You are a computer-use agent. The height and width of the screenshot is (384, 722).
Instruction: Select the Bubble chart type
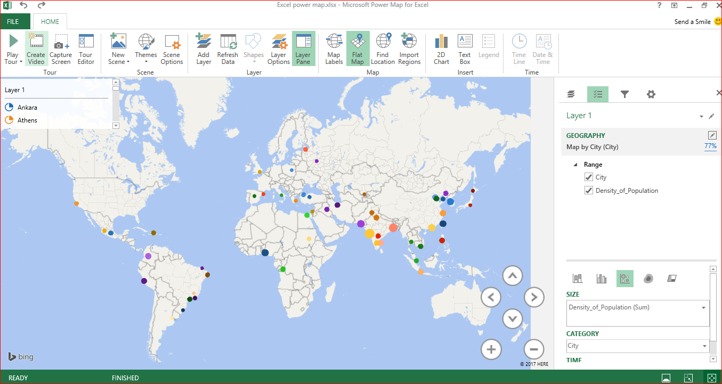point(625,279)
